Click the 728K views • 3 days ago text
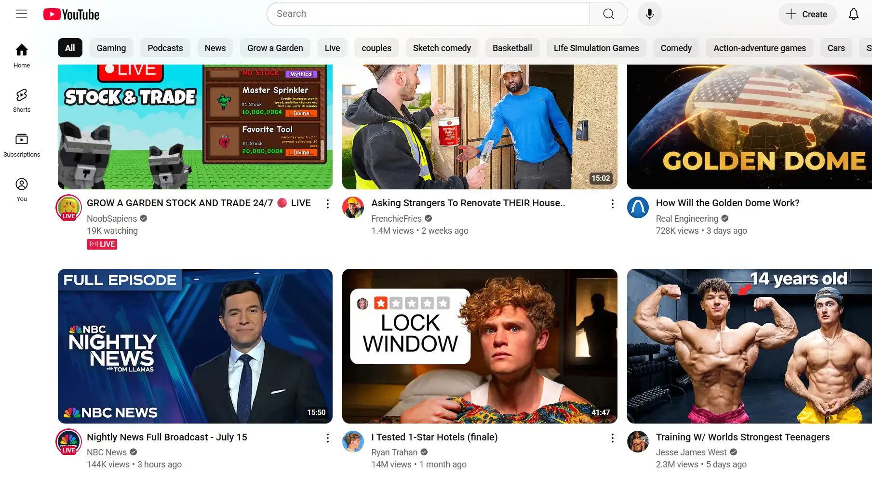 pyautogui.click(x=701, y=230)
